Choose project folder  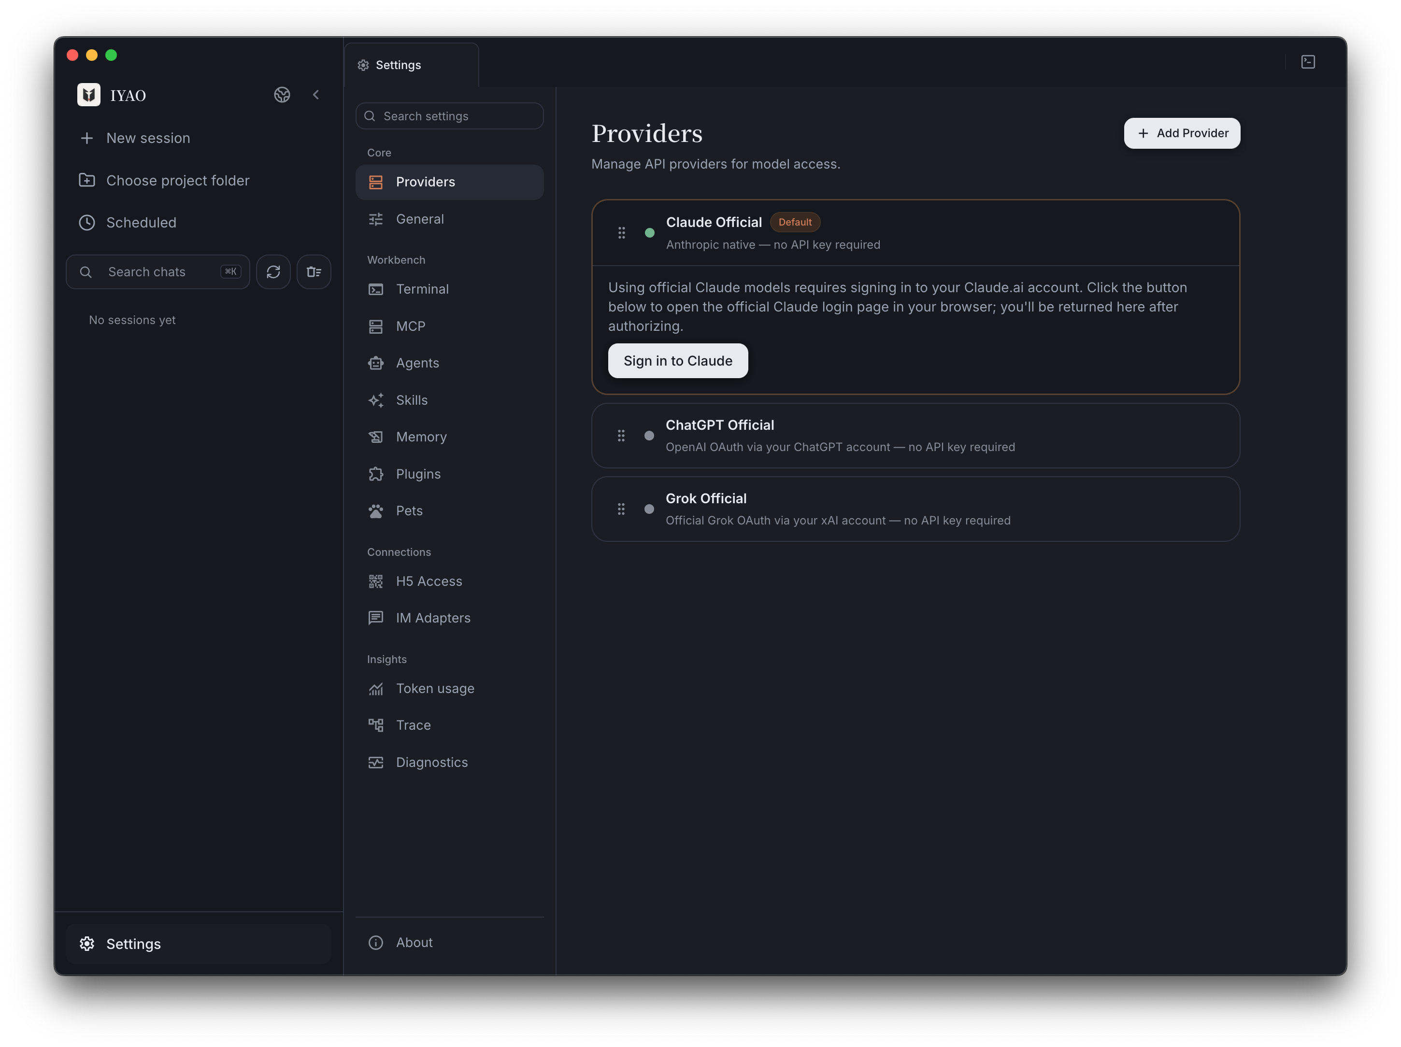tap(198, 181)
